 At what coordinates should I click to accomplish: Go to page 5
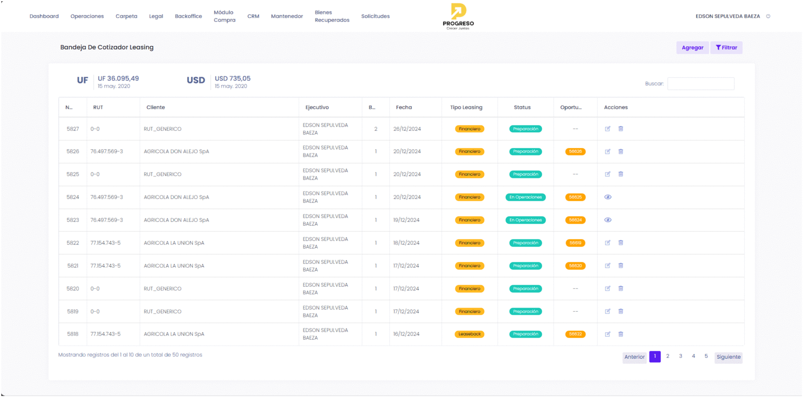pos(706,356)
